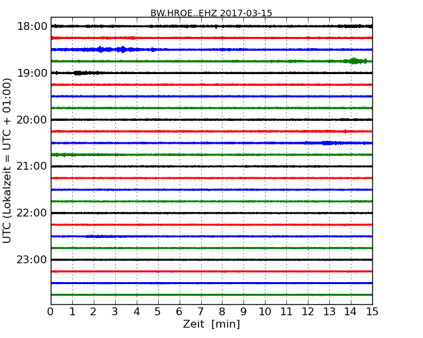Click x-axis tick label 7
This screenshot has height=338, width=423.
click(x=200, y=311)
